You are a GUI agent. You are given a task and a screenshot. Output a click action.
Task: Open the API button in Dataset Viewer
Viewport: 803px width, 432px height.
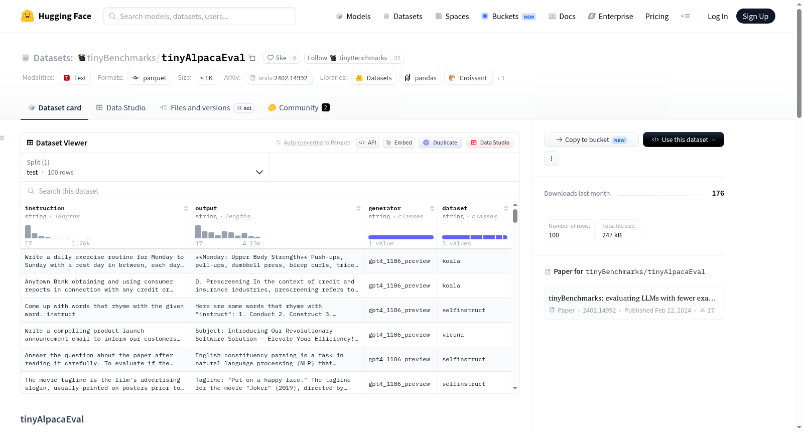[x=367, y=142]
